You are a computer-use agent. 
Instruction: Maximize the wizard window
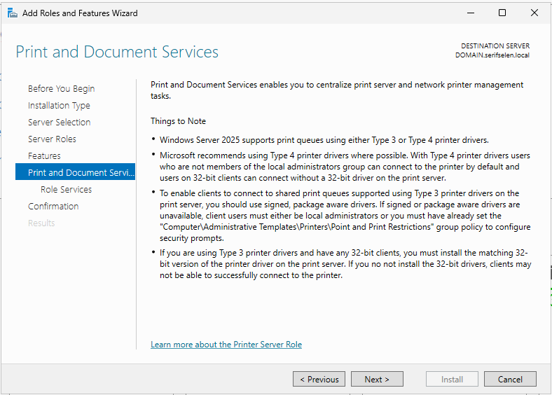(502, 13)
